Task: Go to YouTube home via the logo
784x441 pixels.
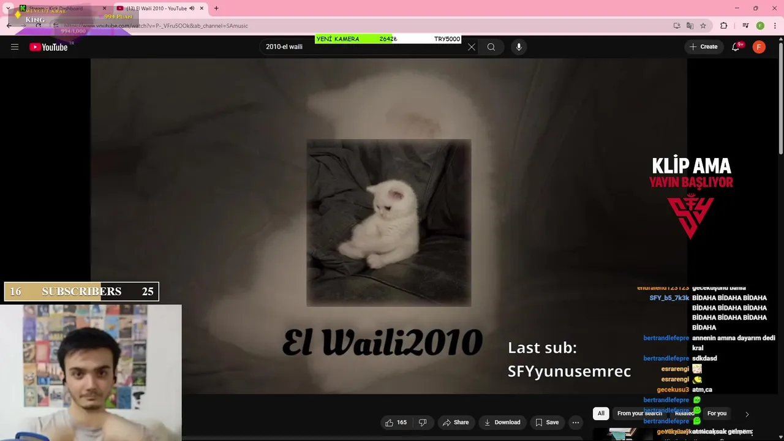Action: coord(48,47)
